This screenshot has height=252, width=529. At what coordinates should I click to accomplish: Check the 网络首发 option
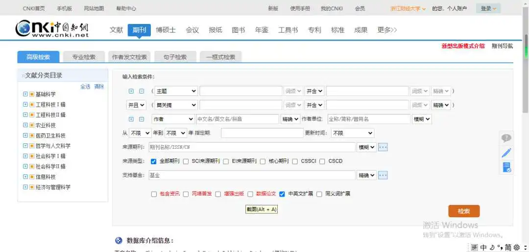coord(186,194)
